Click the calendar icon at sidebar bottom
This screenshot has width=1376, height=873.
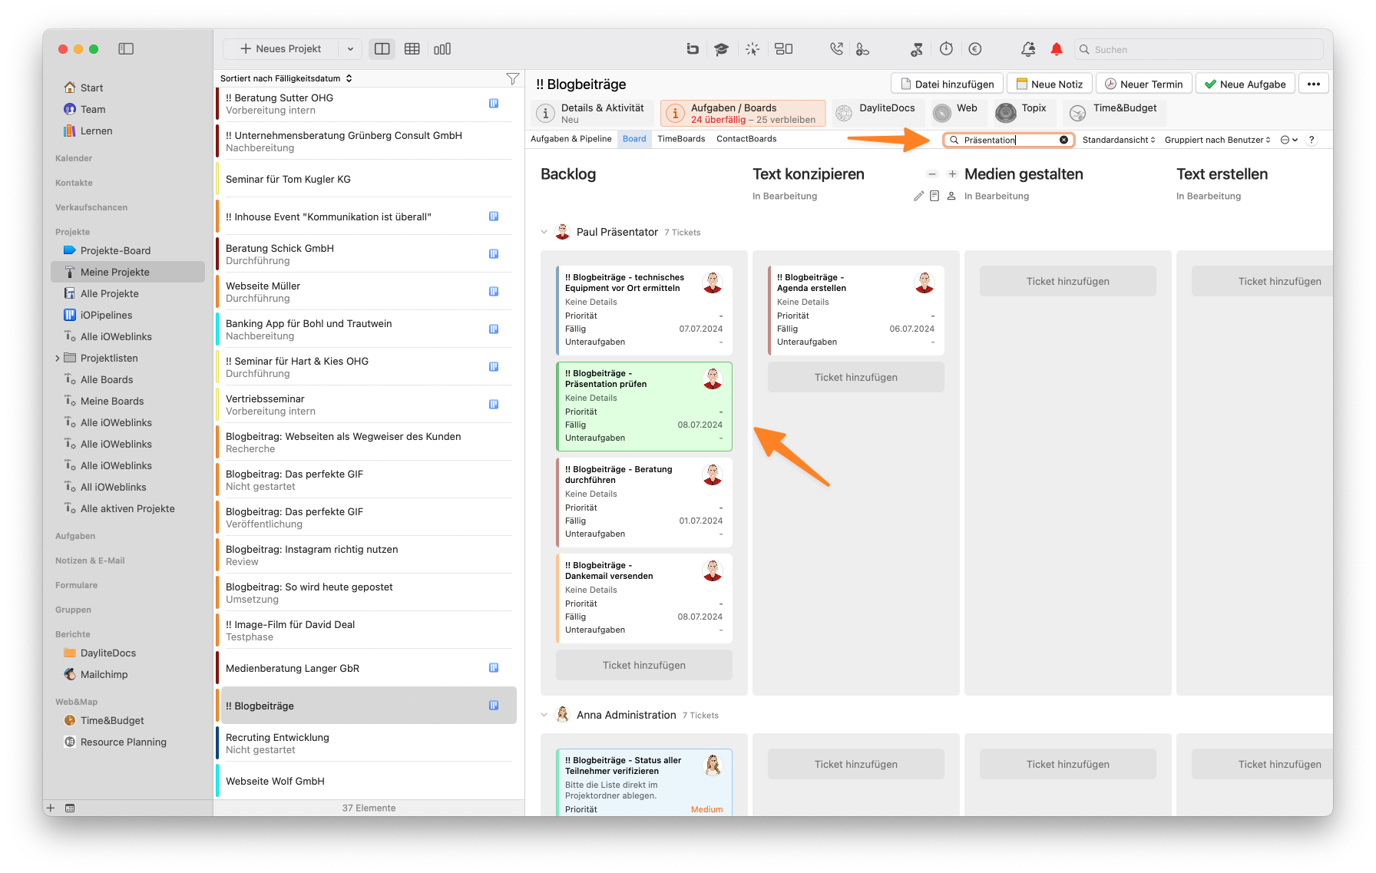point(70,808)
